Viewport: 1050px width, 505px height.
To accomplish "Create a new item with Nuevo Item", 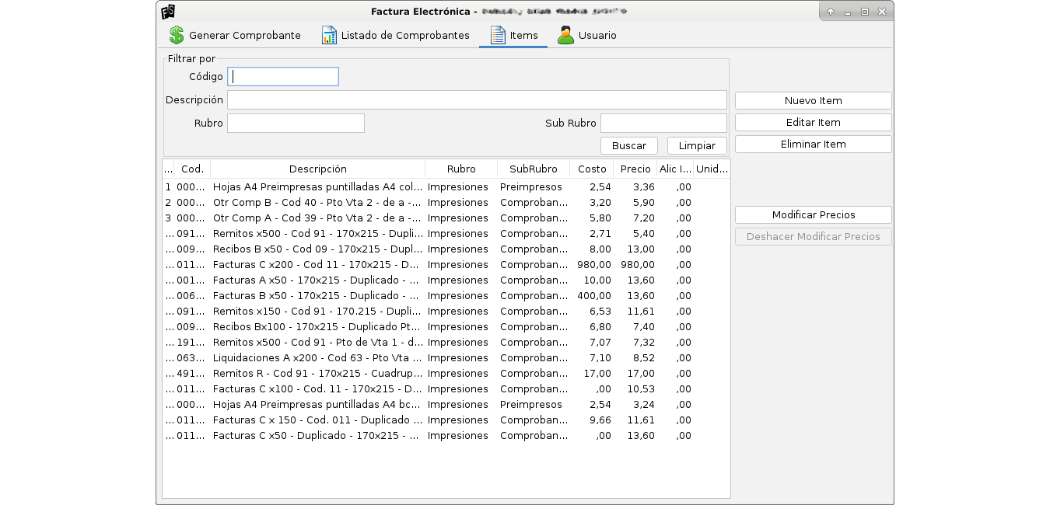I will pos(813,101).
